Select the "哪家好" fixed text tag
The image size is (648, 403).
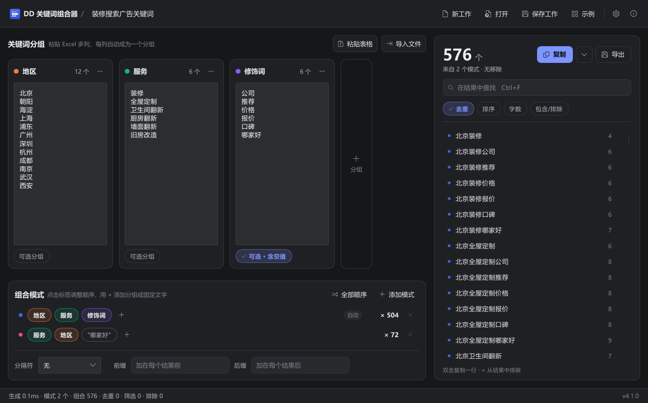99,335
